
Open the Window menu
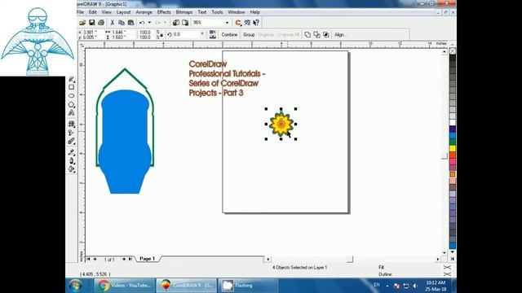pos(237,12)
